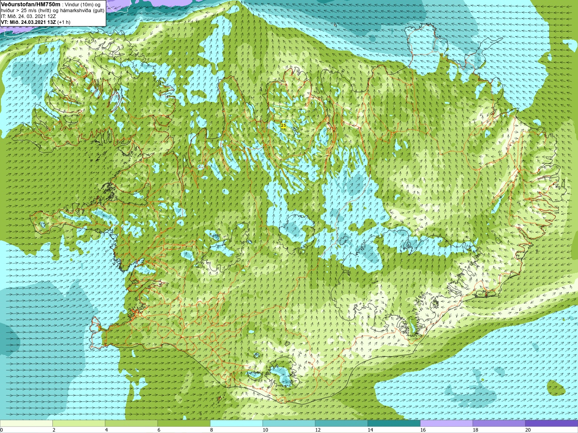
Task: Click the '(+1 h)' forecast offset text
Action: click(64, 22)
